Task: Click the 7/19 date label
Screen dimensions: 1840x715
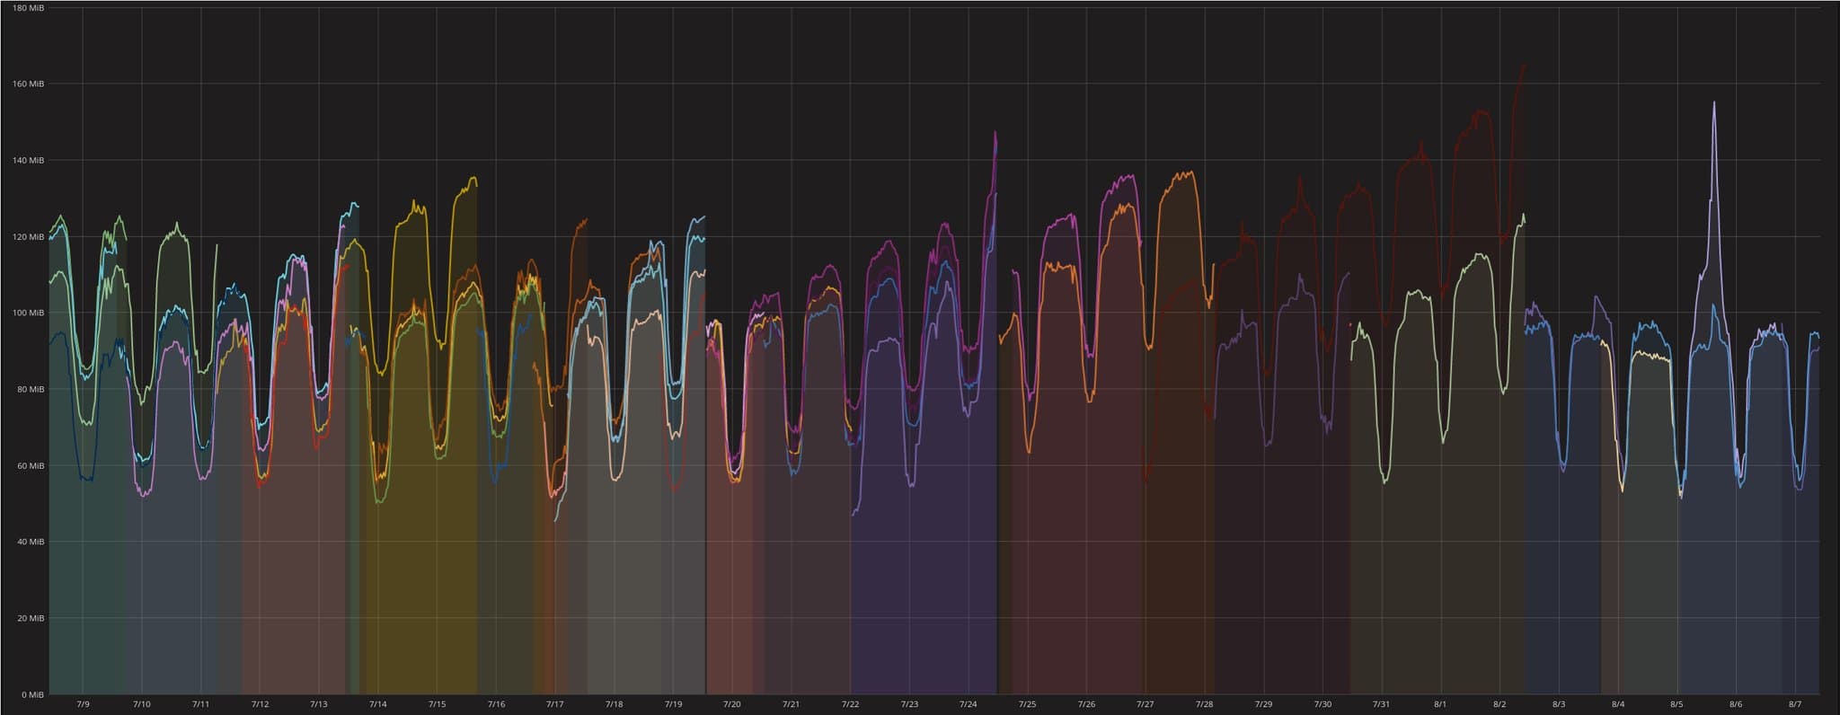Action: 673,704
